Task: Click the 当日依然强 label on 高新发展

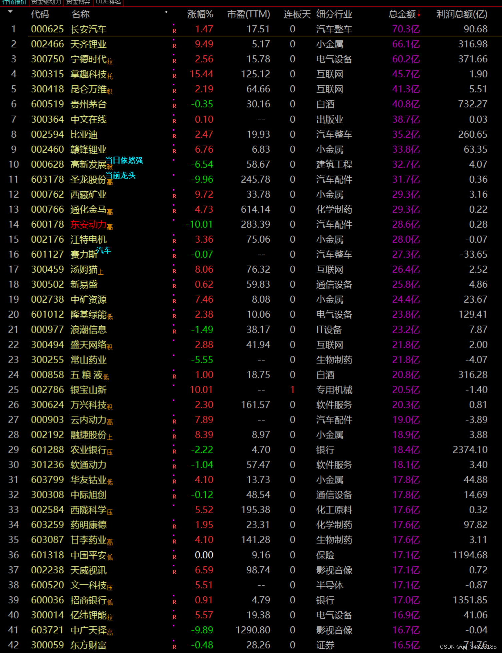Action: [x=124, y=160]
